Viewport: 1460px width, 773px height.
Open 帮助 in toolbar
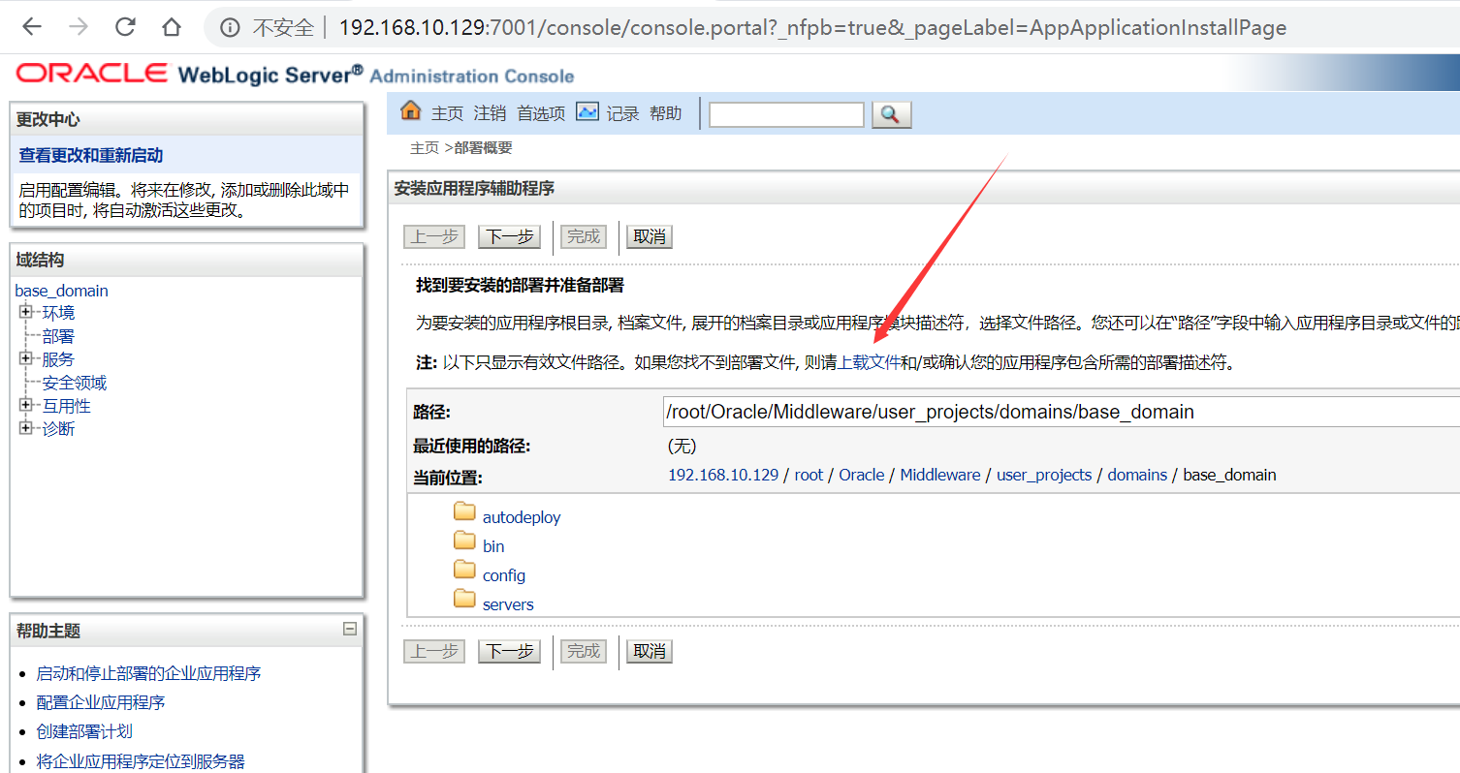click(666, 114)
